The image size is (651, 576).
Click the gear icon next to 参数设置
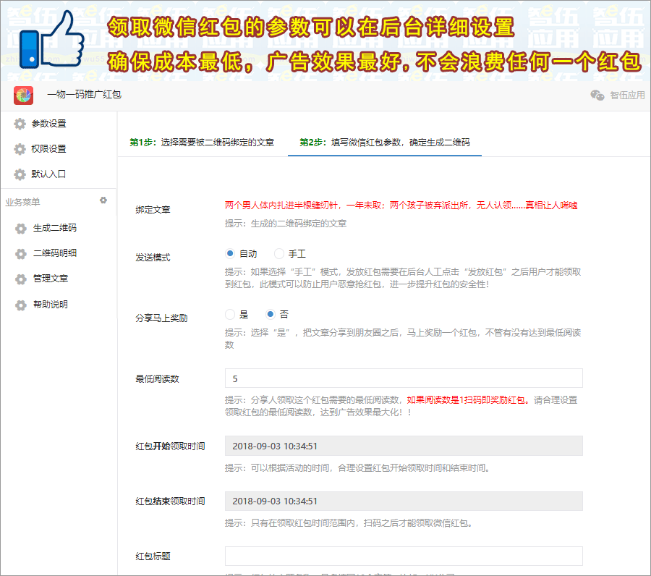point(20,124)
